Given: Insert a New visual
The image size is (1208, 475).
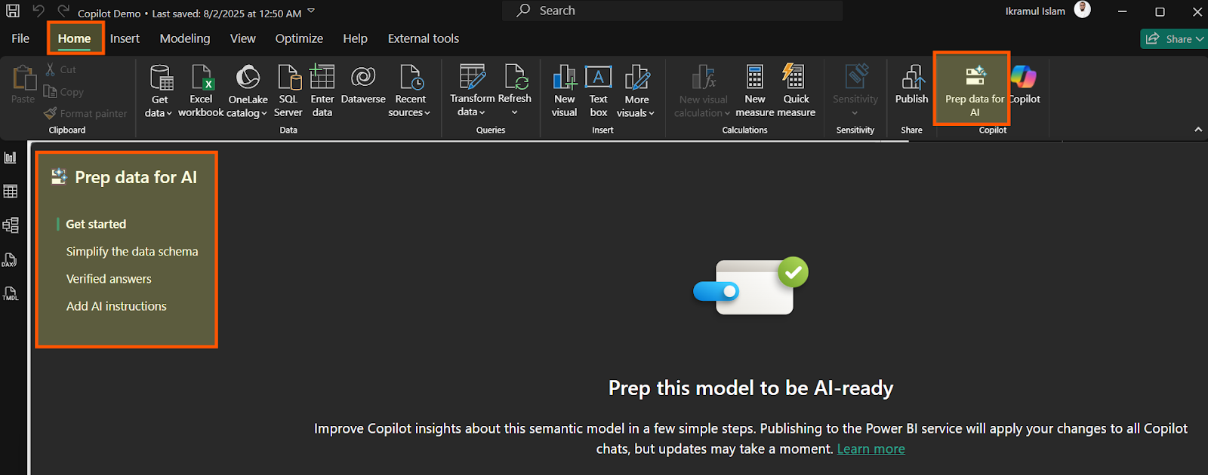Looking at the screenshot, I should tap(564, 91).
